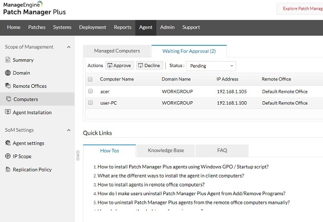Click Default Remote Office in the user-PC row

click(285, 103)
